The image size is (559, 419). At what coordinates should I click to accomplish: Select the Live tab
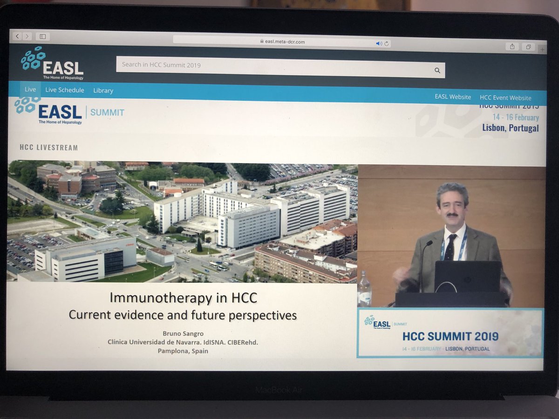30,89
